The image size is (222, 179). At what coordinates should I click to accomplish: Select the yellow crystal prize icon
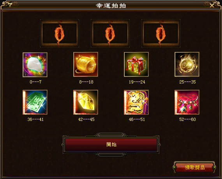(86, 102)
